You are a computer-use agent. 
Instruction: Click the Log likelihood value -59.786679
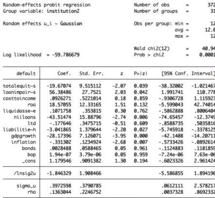tap(66, 55)
